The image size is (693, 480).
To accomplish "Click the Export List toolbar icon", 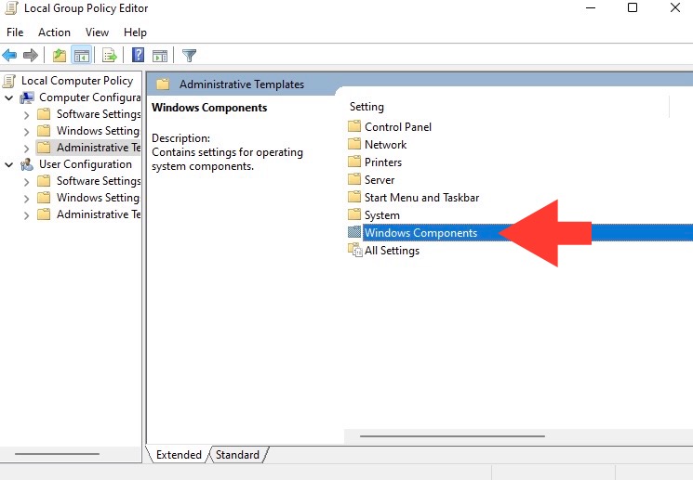I will click(109, 56).
